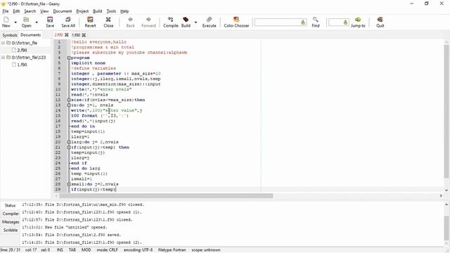Execute the program with Execute icon
The height and width of the screenshot is (253, 450).
209,22
